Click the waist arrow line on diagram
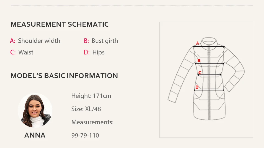Image resolution: width=264 pixels, height=148 pixels. 209,75
